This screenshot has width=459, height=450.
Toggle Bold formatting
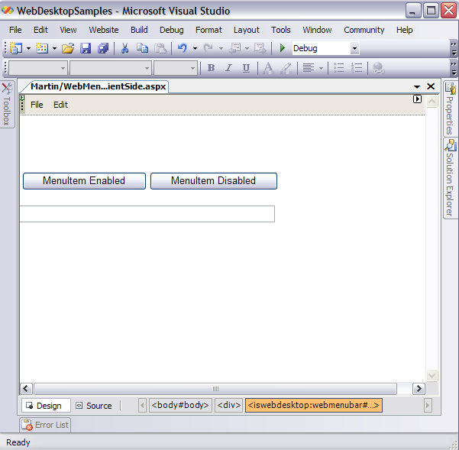pos(211,68)
